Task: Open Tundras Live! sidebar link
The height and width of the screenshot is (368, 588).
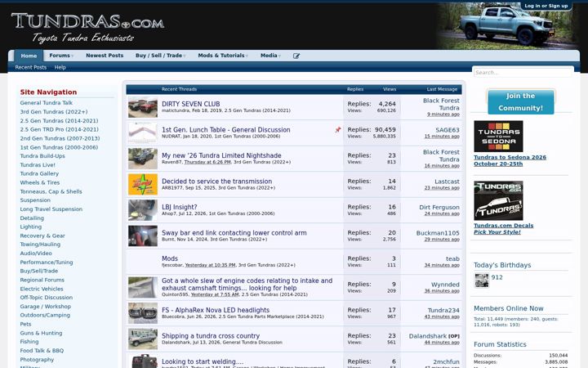Action: pyautogui.click(x=38, y=165)
